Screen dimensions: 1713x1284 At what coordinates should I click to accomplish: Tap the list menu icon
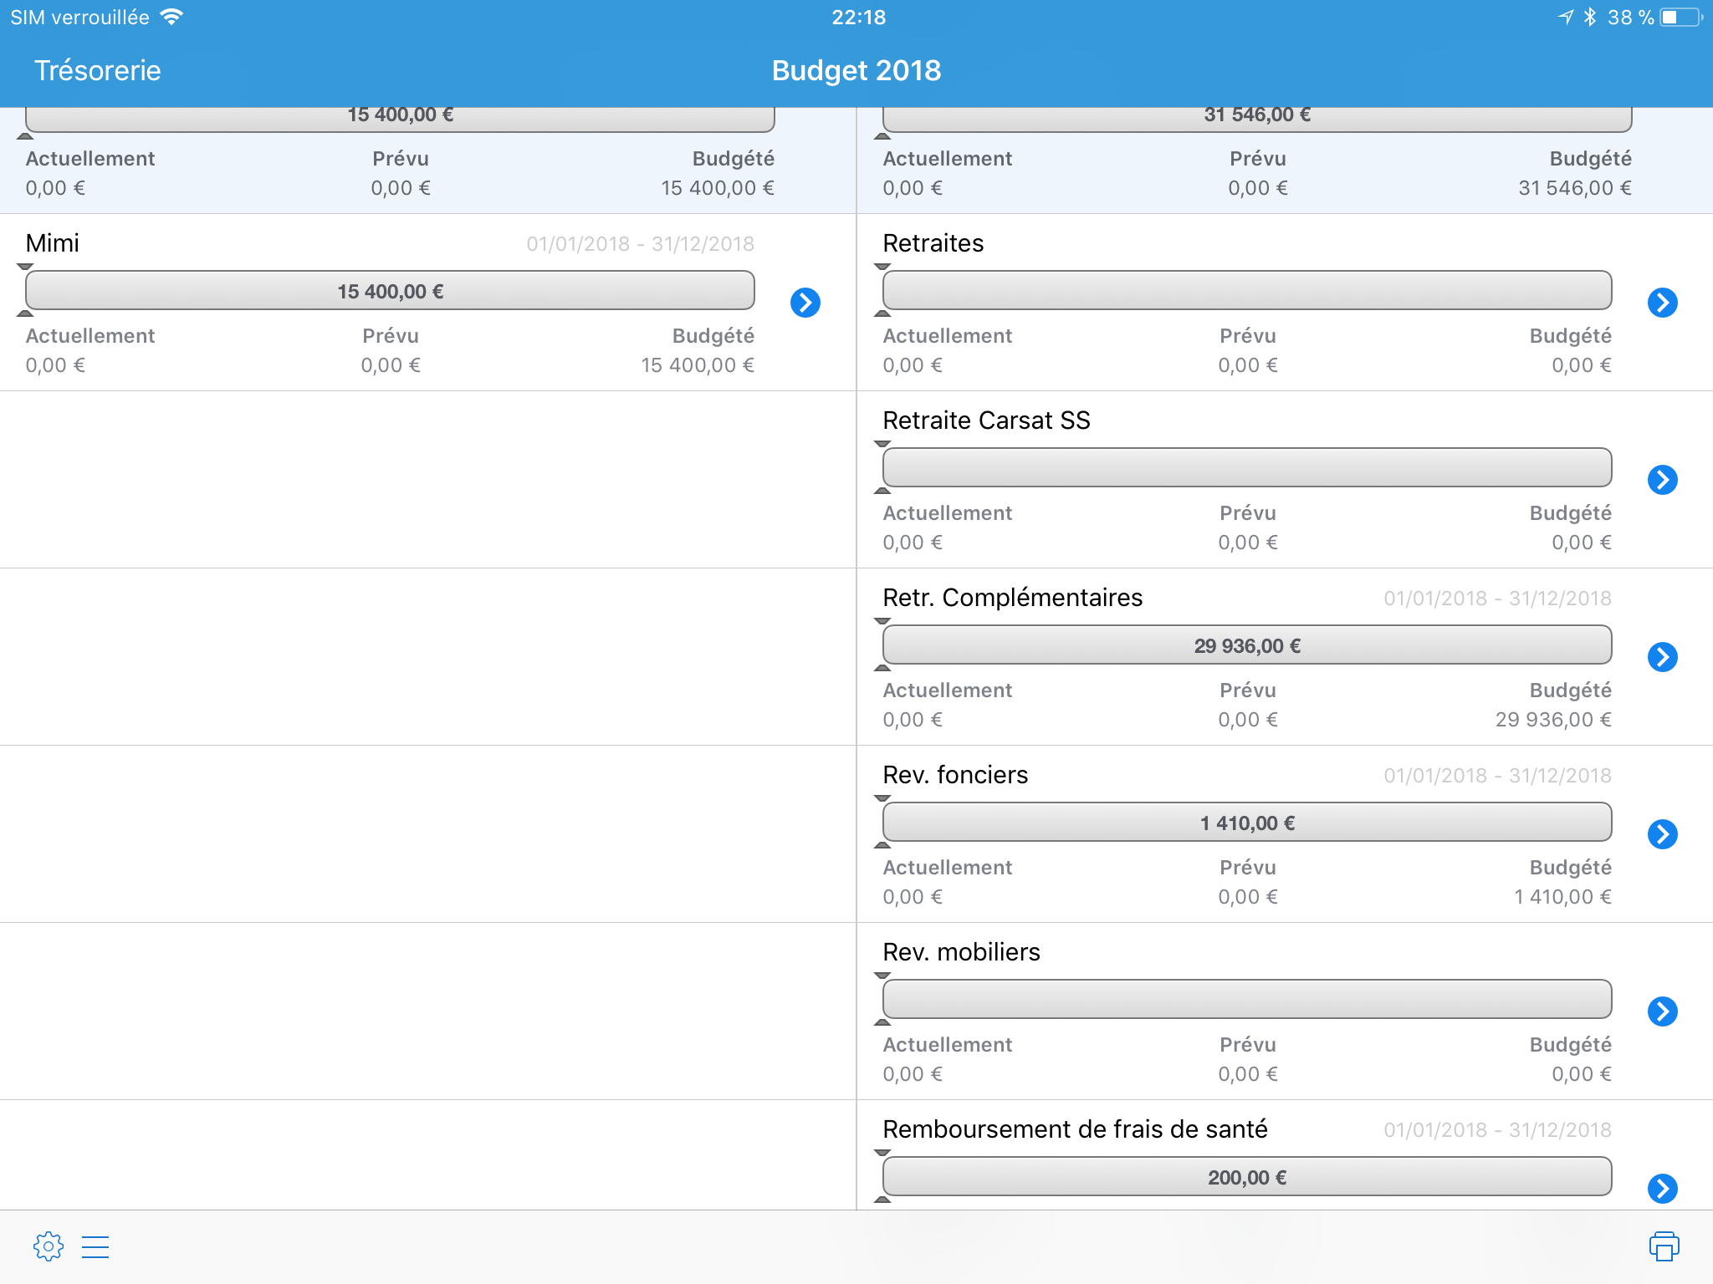pyautogui.click(x=95, y=1246)
